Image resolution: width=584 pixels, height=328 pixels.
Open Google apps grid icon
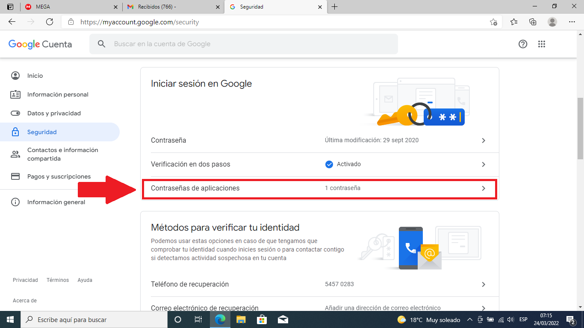[x=542, y=44]
